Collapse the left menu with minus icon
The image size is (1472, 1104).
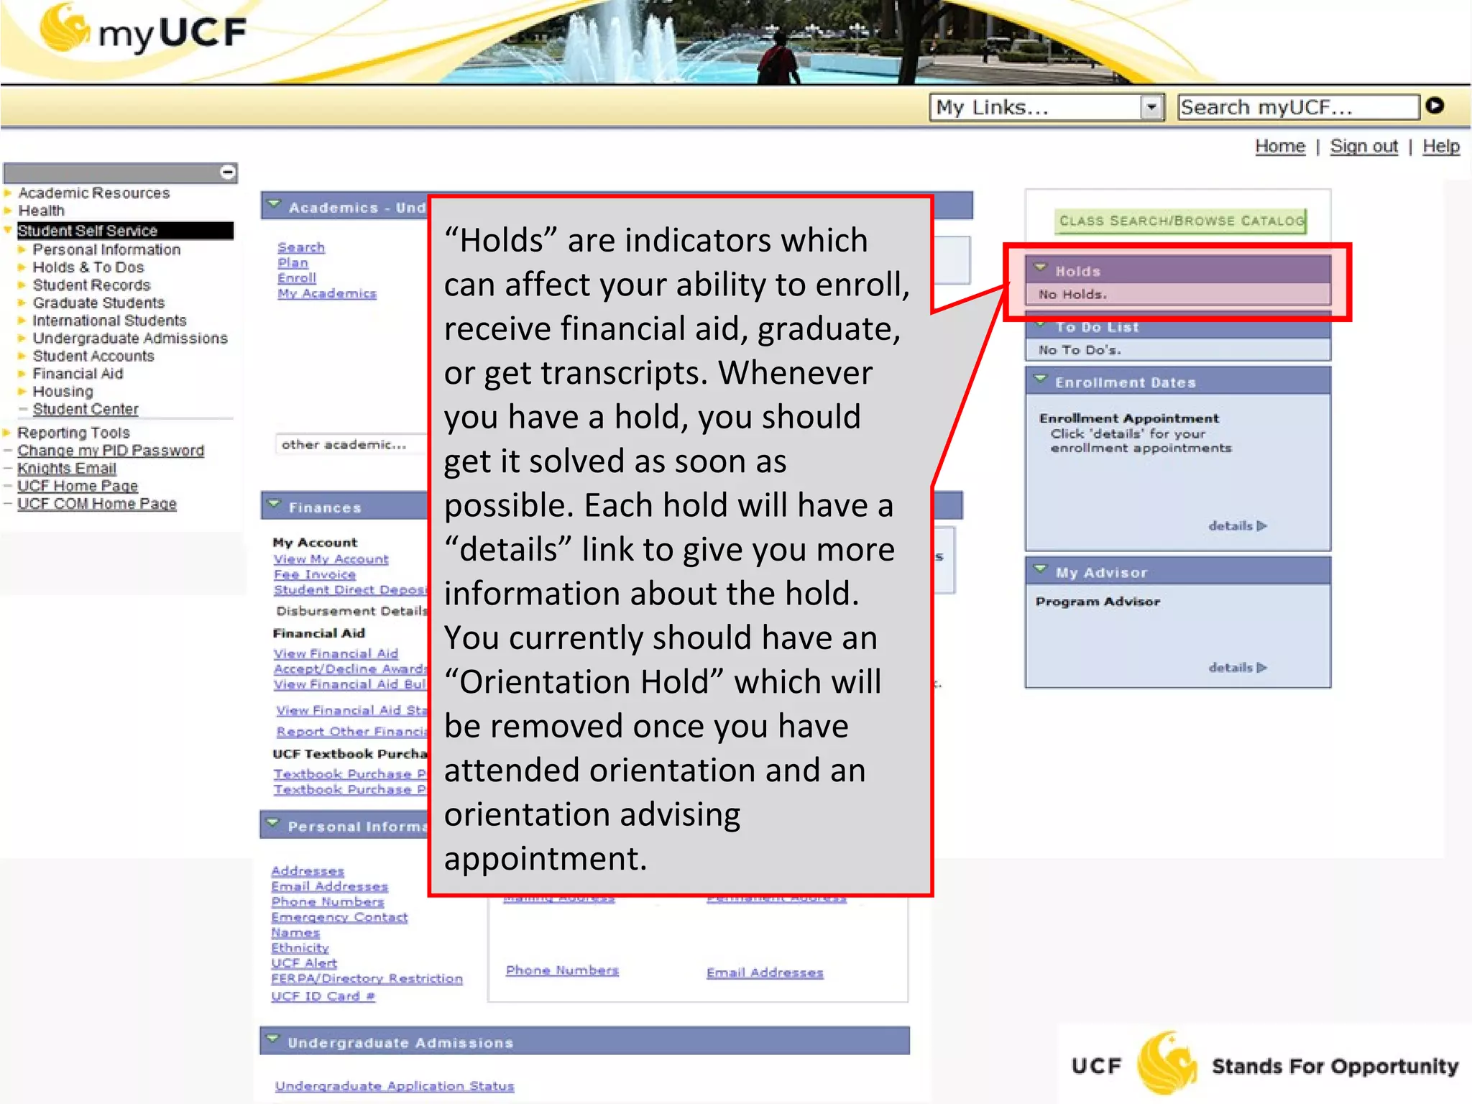228,172
